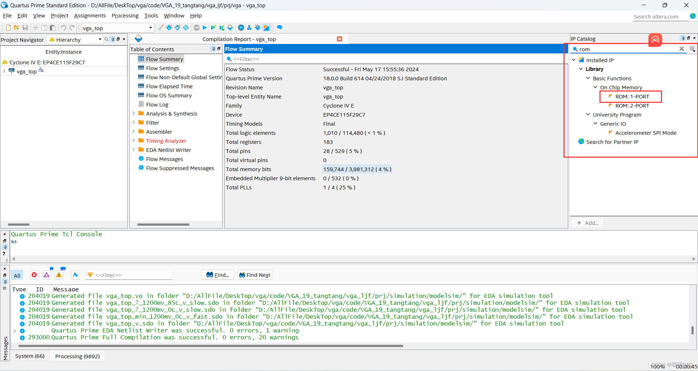This screenshot has width=698, height=371.
Task: Switch to the Processing (9892) messages tab
Action: 77,356
